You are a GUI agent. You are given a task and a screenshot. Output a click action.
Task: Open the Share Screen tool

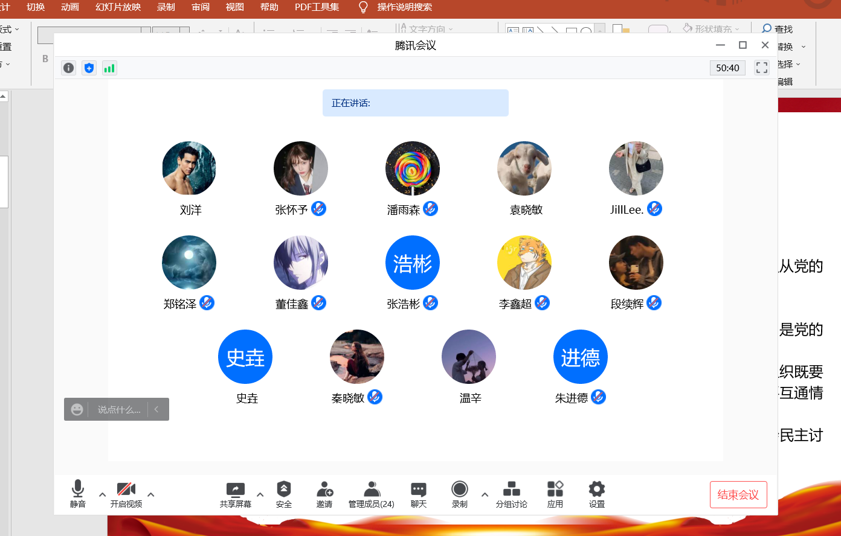coord(235,494)
